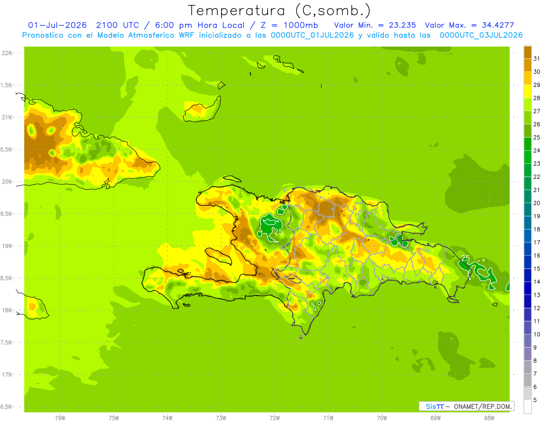Image resolution: width=549 pixels, height=424 pixels.
Task: Select the '0000UTC_03JUL2026' valid-until time
Action: point(481,35)
